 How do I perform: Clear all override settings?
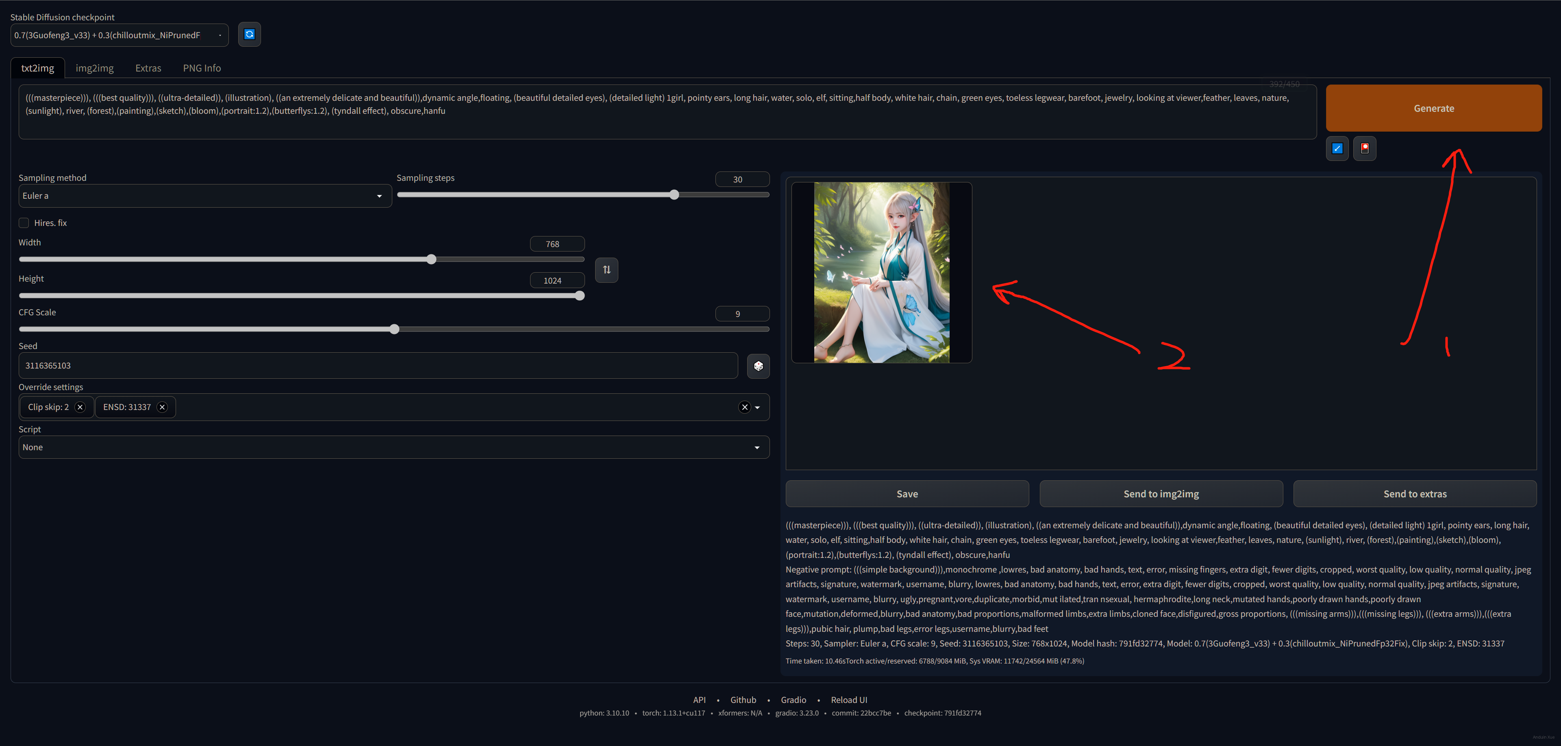(x=744, y=407)
